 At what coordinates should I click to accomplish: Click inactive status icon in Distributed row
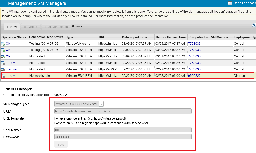(x=3, y=76)
